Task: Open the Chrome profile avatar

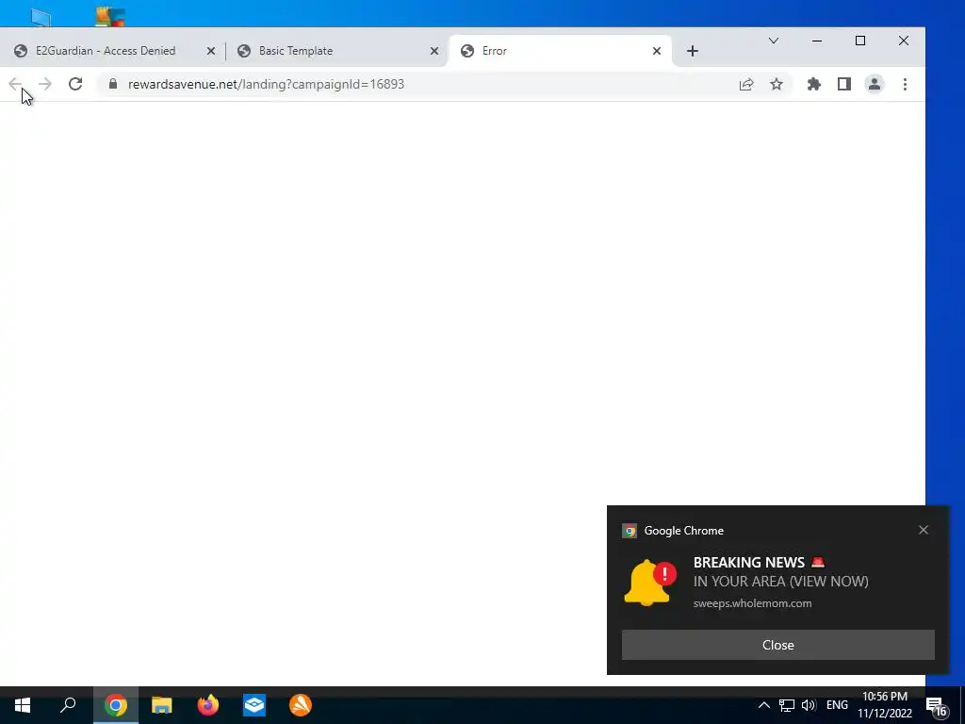Action: pos(875,84)
